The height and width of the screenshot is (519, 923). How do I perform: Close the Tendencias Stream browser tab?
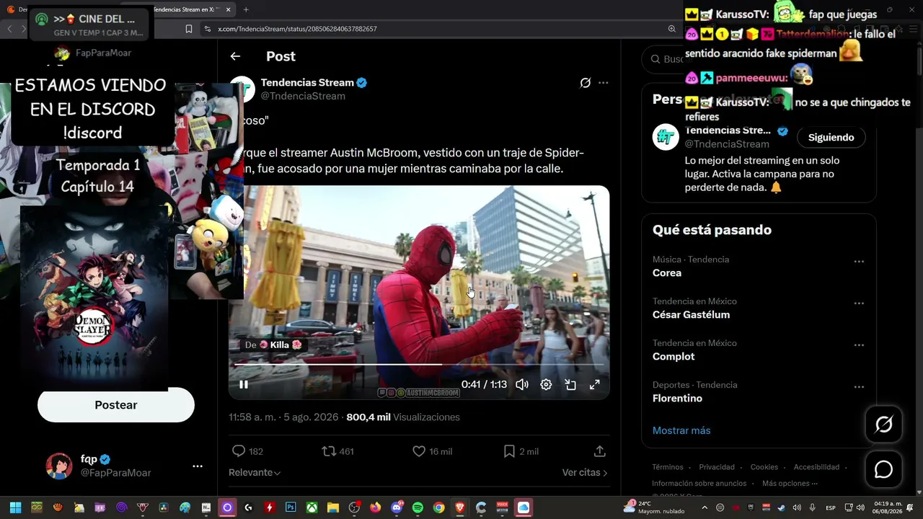coord(226,9)
